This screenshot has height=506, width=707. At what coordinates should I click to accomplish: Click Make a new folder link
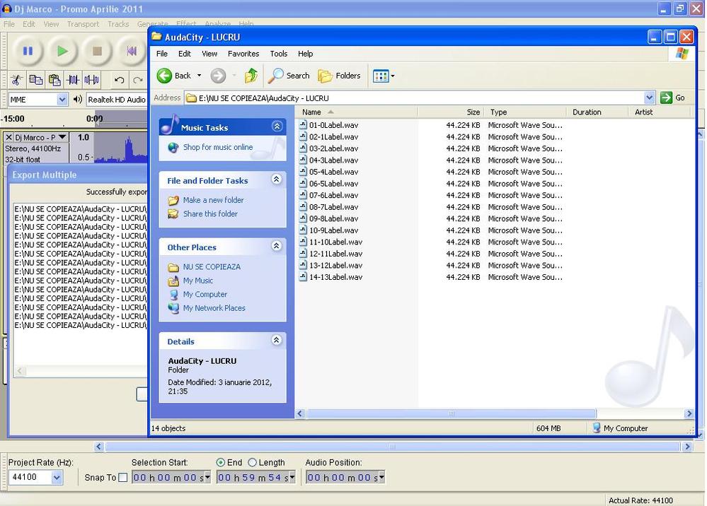pos(213,200)
